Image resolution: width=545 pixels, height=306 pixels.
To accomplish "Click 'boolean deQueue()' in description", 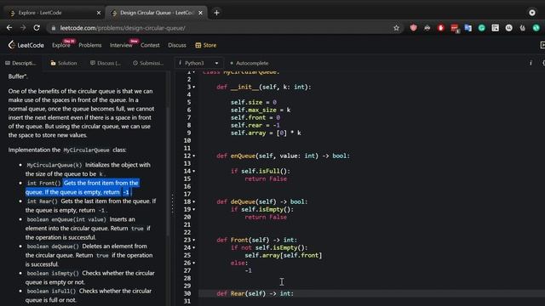I will [x=53, y=246].
